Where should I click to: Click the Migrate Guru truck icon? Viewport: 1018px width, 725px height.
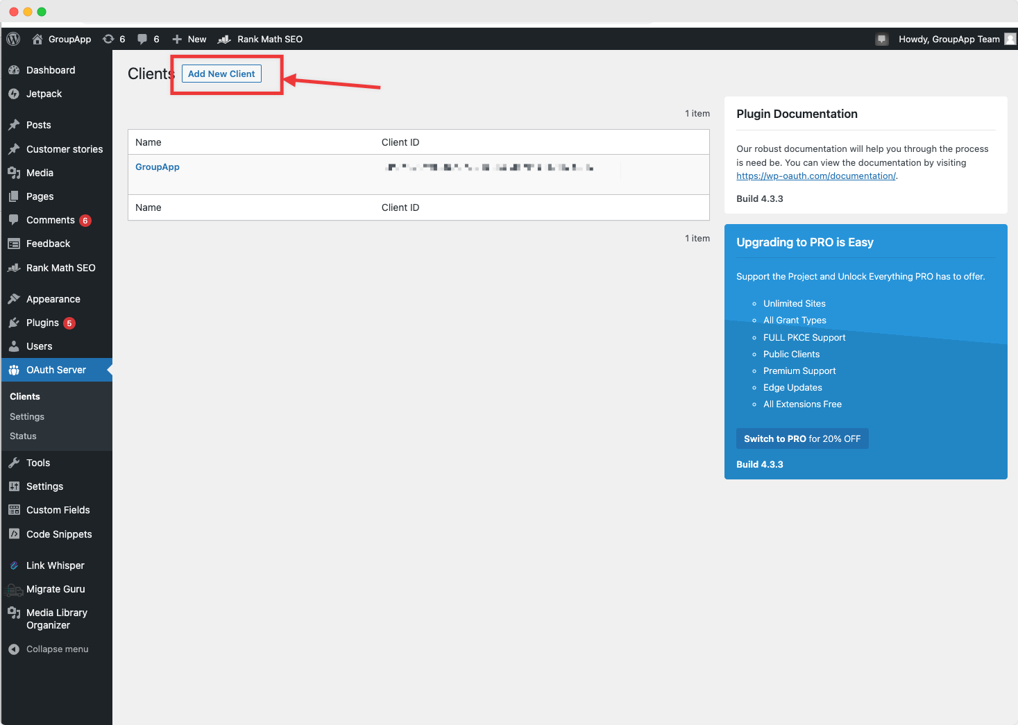(x=14, y=590)
